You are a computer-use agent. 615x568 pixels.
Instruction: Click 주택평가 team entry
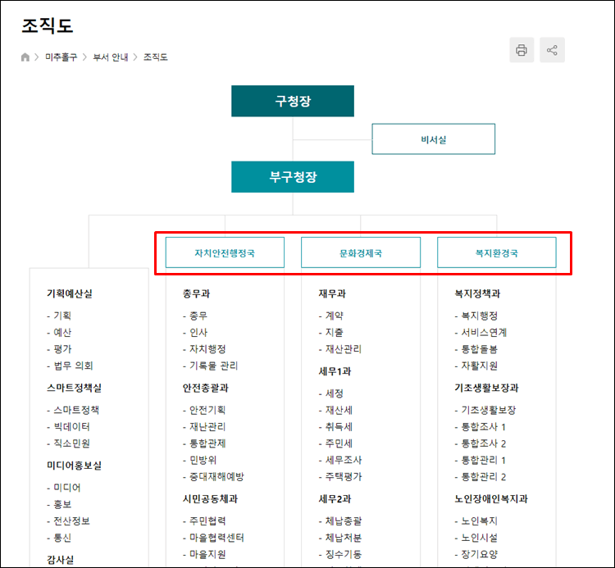point(344,477)
